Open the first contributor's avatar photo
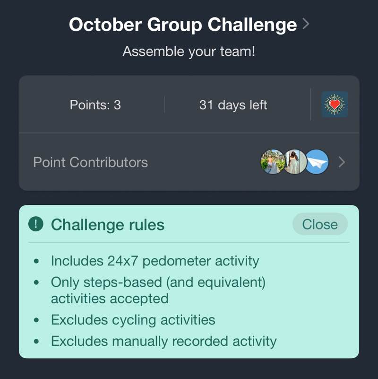378x379 pixels. (272, 162)
